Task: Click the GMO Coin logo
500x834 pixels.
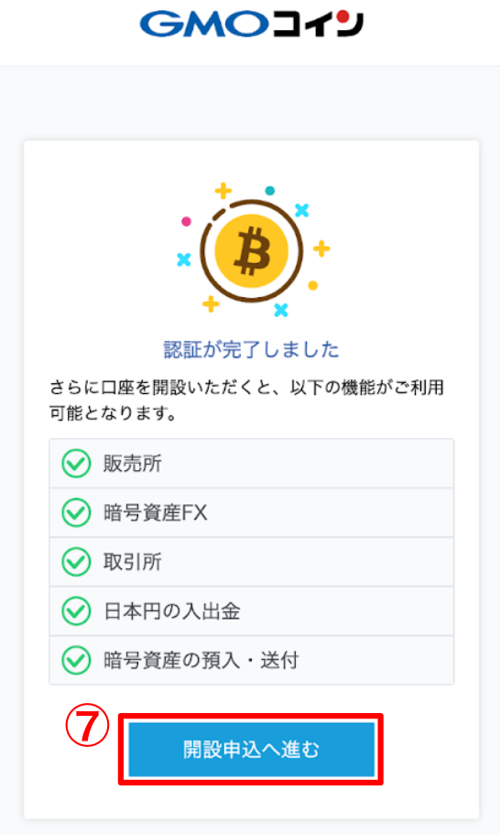Action: 251,25
